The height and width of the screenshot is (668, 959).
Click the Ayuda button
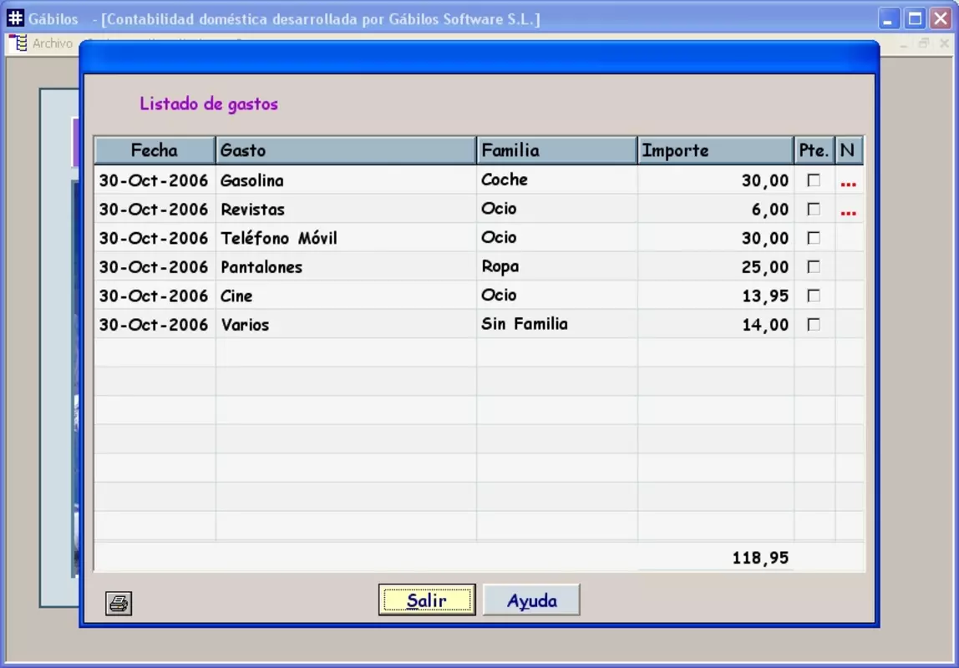click(x=531, y=600)
